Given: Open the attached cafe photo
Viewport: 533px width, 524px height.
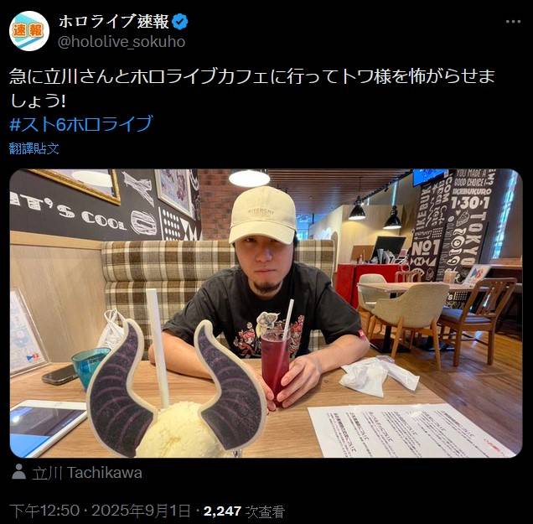Looking at the screenshot, I should tap(266, 314).
